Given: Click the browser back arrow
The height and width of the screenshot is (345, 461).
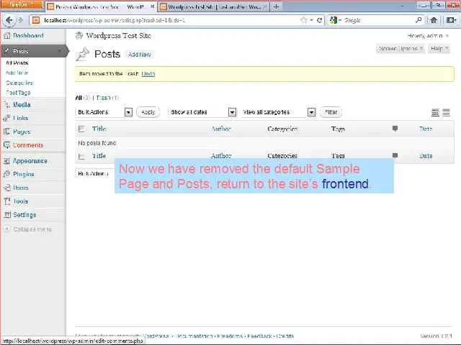Looking at the screenshot, I should click(x=9, y=20).
